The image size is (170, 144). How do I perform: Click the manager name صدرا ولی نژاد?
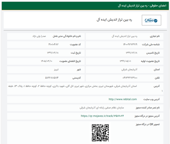tap(39, 36)
